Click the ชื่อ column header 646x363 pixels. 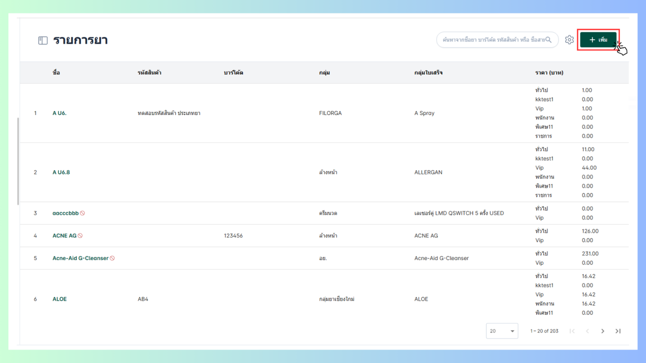click(56, 73)
